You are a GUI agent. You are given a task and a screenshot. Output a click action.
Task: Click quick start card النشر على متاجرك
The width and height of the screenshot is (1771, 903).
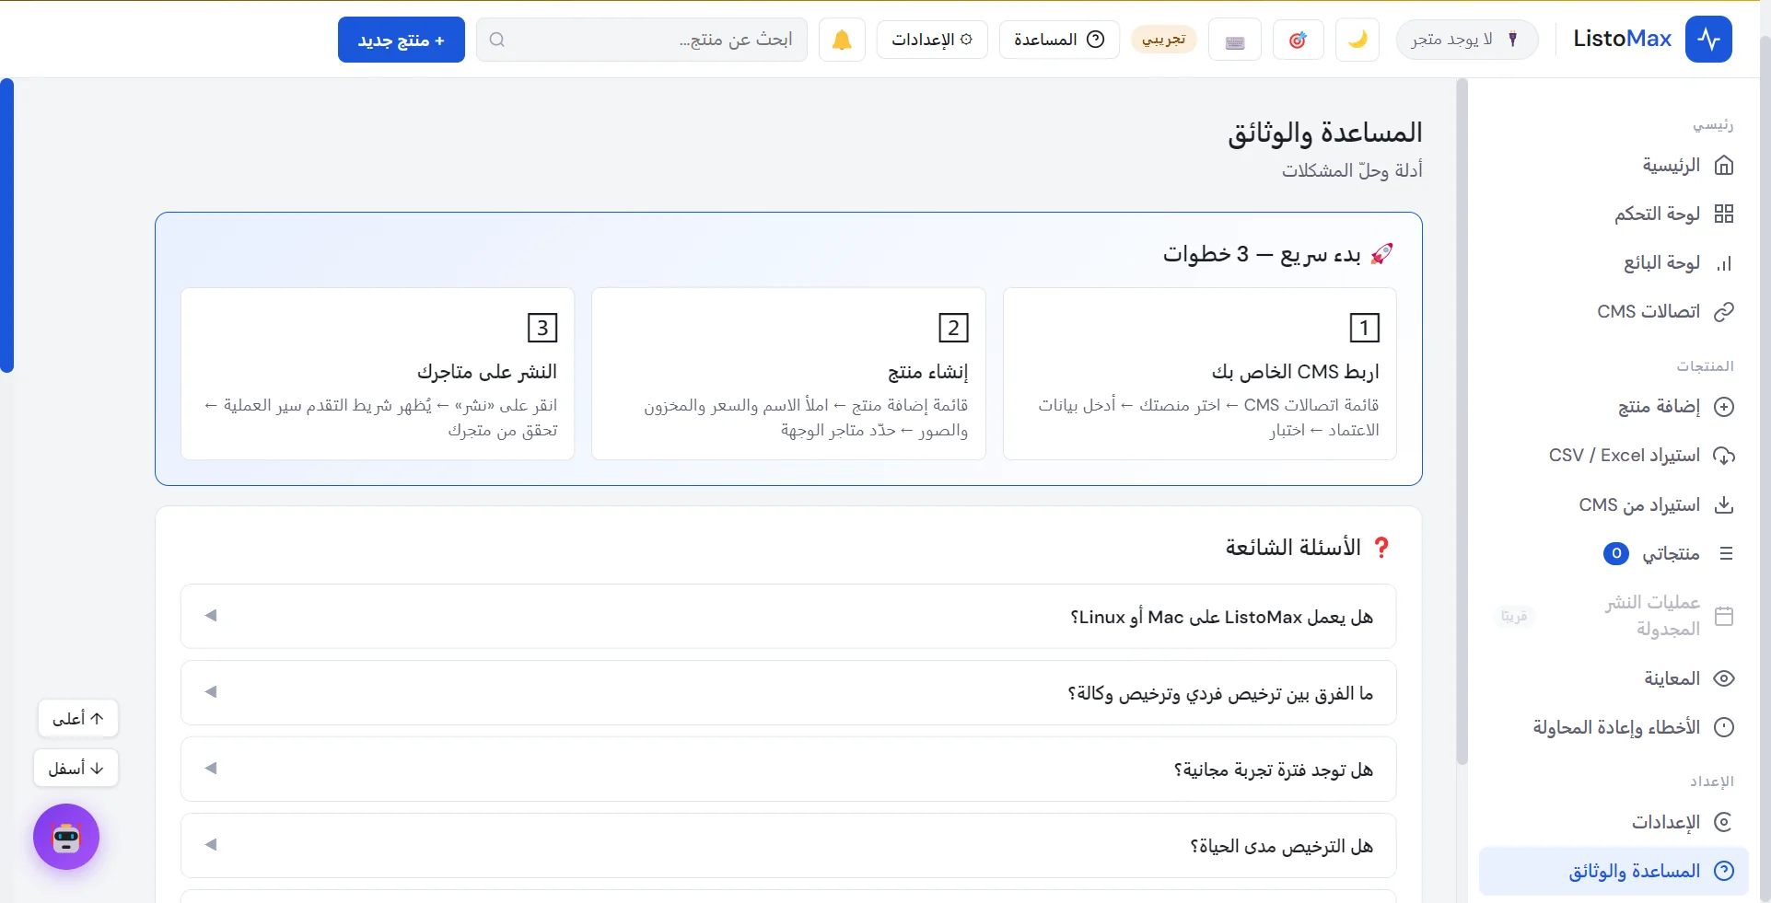pyautogui.click(x=378, y=374)
